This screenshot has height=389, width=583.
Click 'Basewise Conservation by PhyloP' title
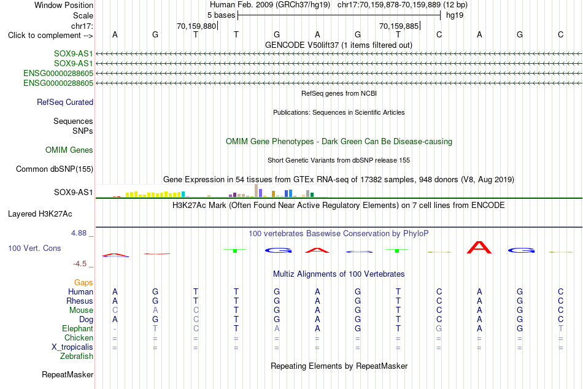point(339,234)
